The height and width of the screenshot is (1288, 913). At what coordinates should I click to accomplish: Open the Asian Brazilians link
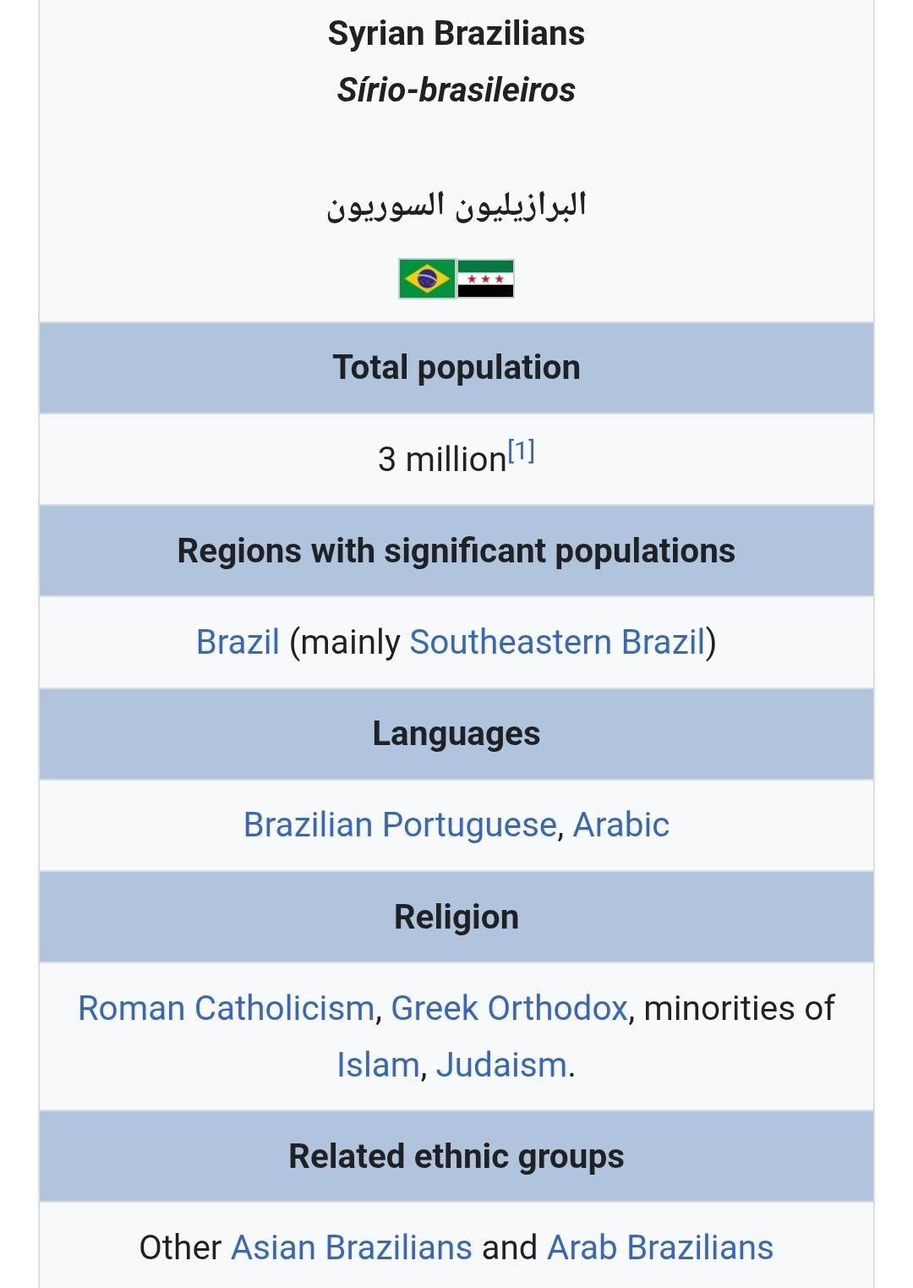pos(352,1247)
